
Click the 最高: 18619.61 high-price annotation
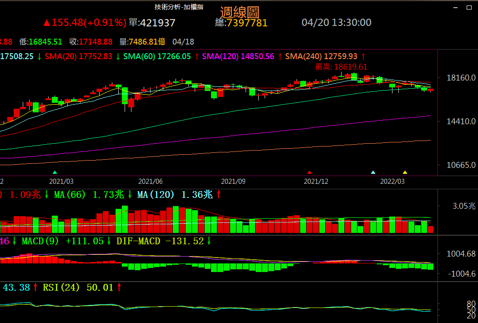[x=341, y=67]
